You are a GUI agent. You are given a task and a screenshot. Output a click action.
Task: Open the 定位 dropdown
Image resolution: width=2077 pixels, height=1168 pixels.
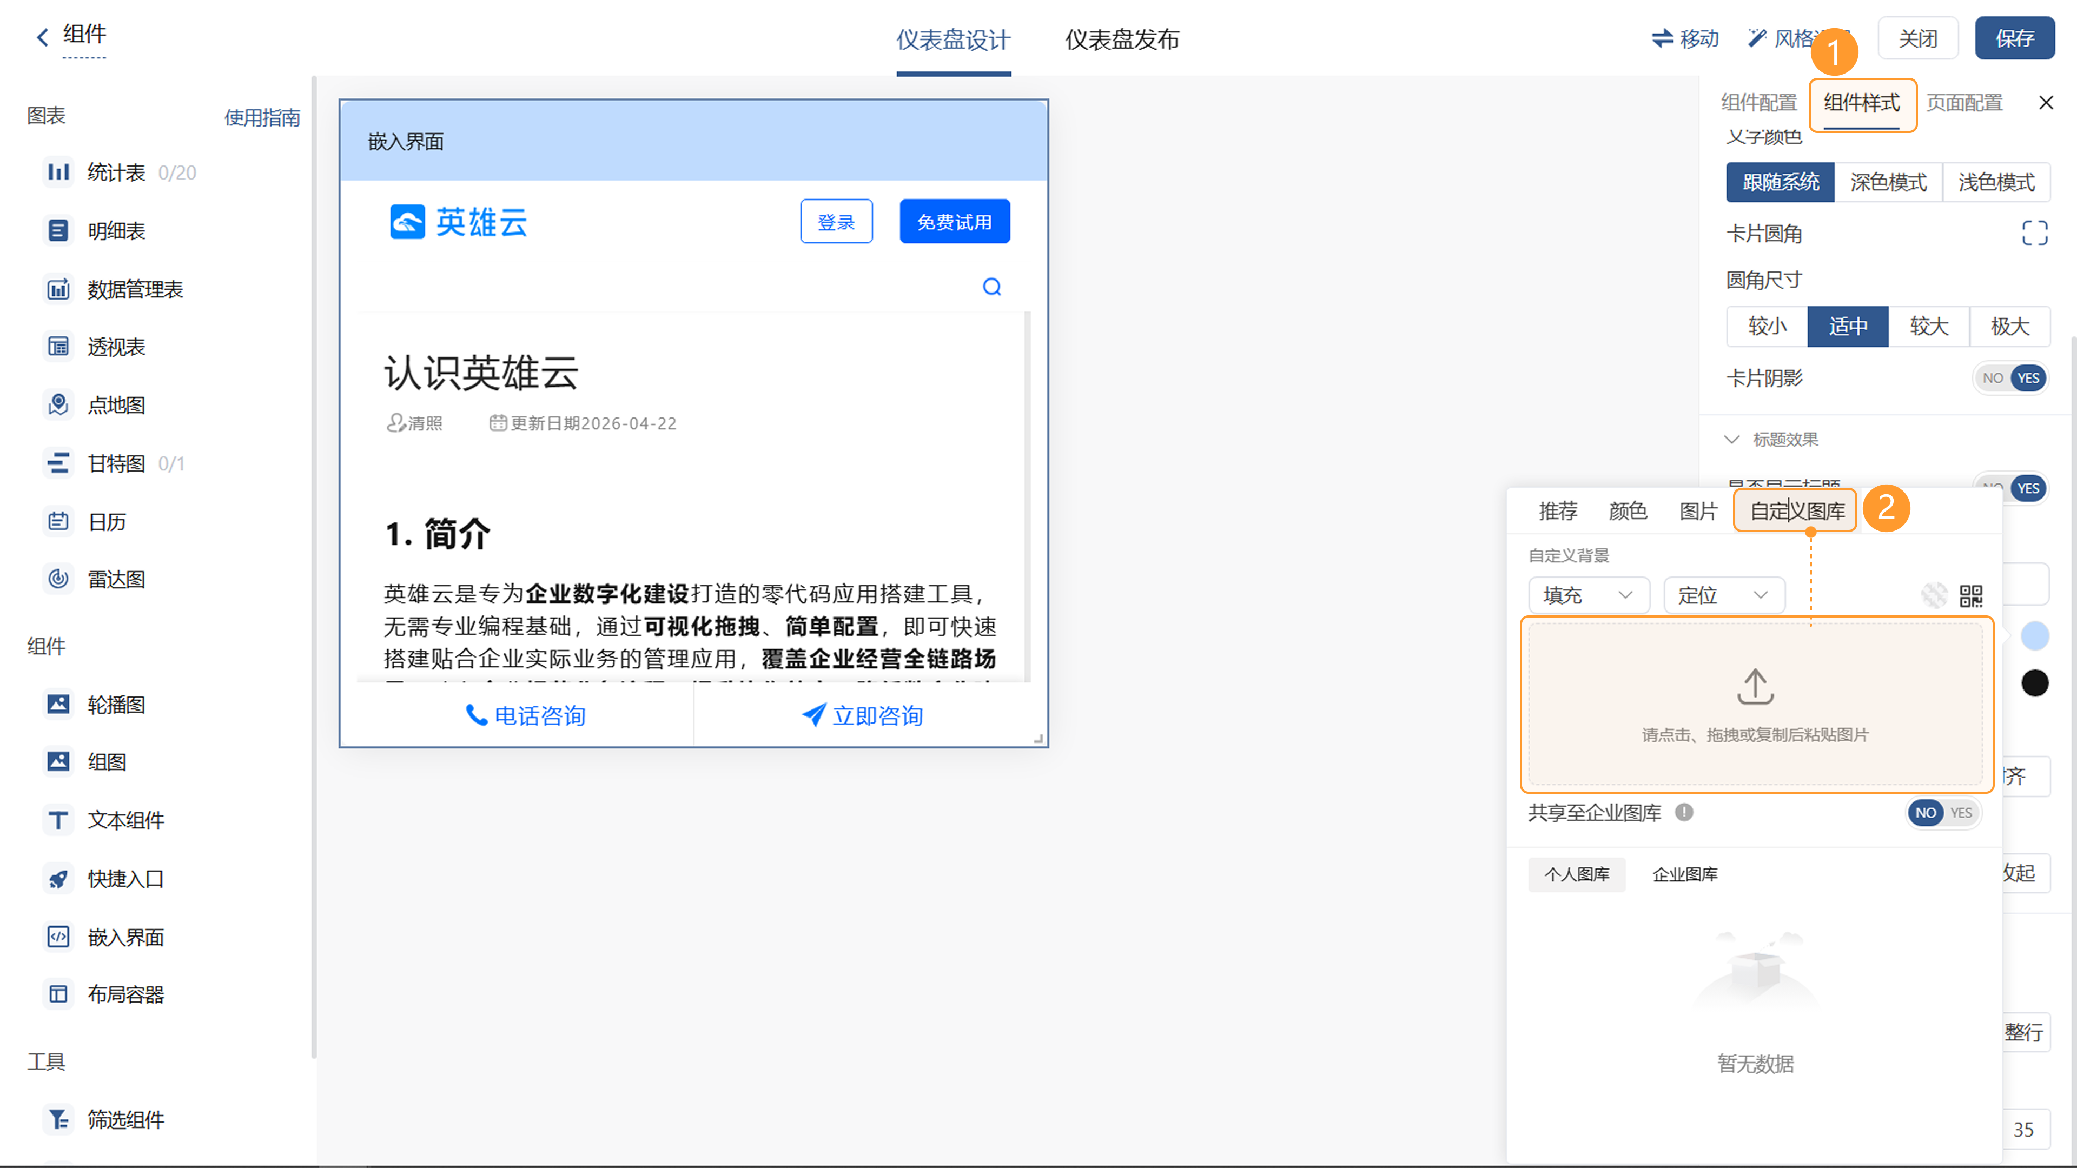tap(1725, 596)
